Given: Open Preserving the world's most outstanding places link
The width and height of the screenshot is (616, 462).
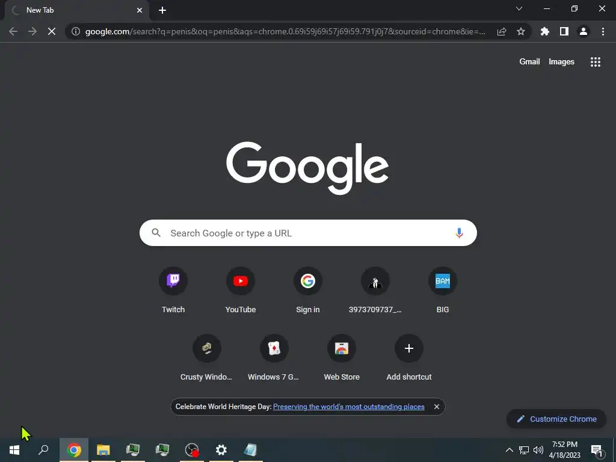Looking at the screenshot, I should pos(348,407).
